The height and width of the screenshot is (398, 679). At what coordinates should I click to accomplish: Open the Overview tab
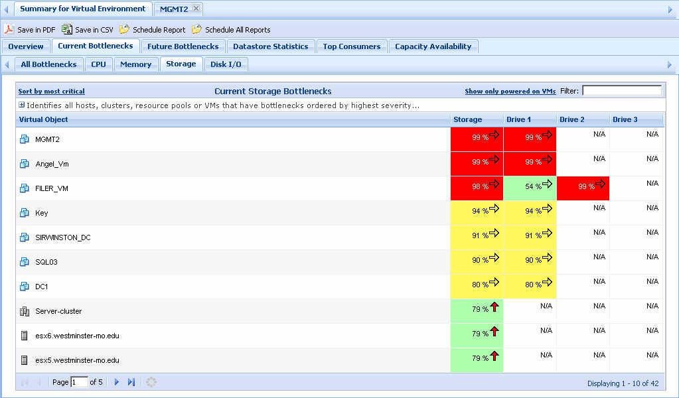coord(25,46)
